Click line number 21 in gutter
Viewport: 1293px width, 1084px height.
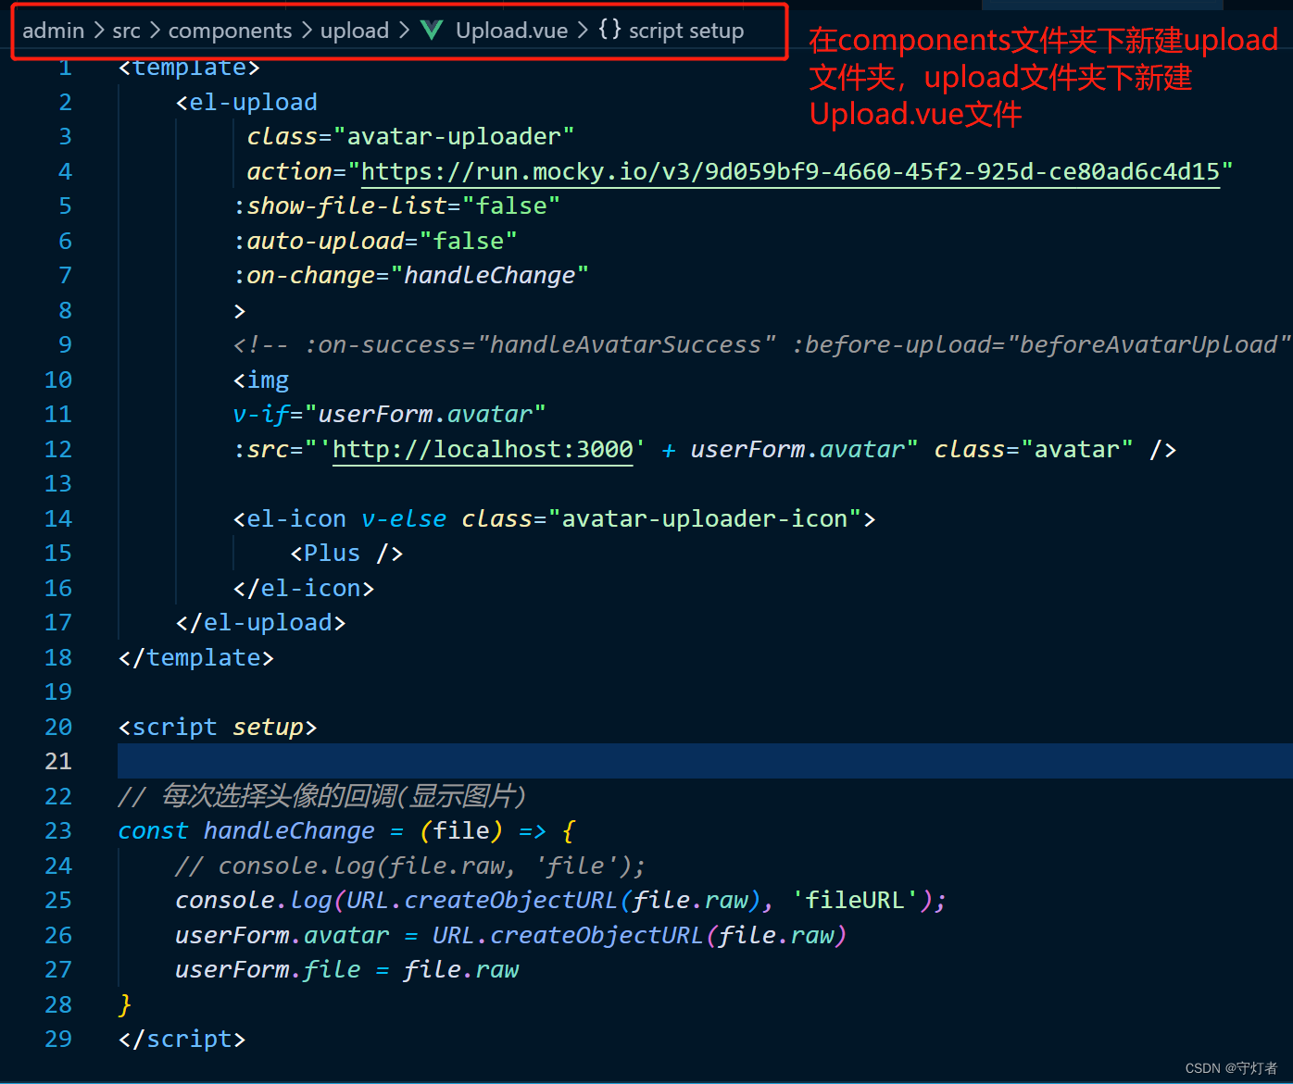click(x=58, y=761)
